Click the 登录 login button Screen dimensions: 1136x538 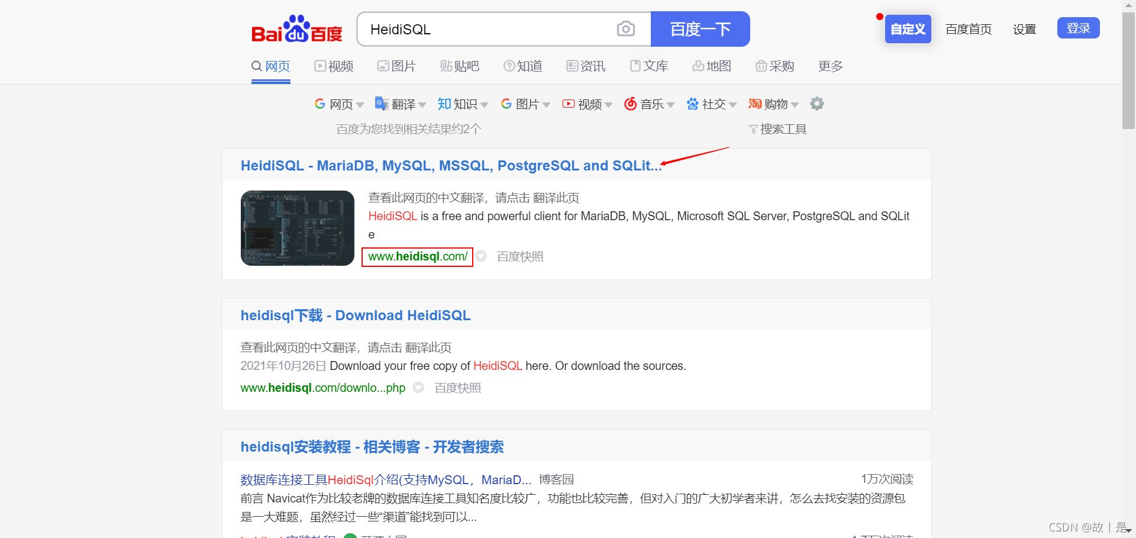(1079, 28)
